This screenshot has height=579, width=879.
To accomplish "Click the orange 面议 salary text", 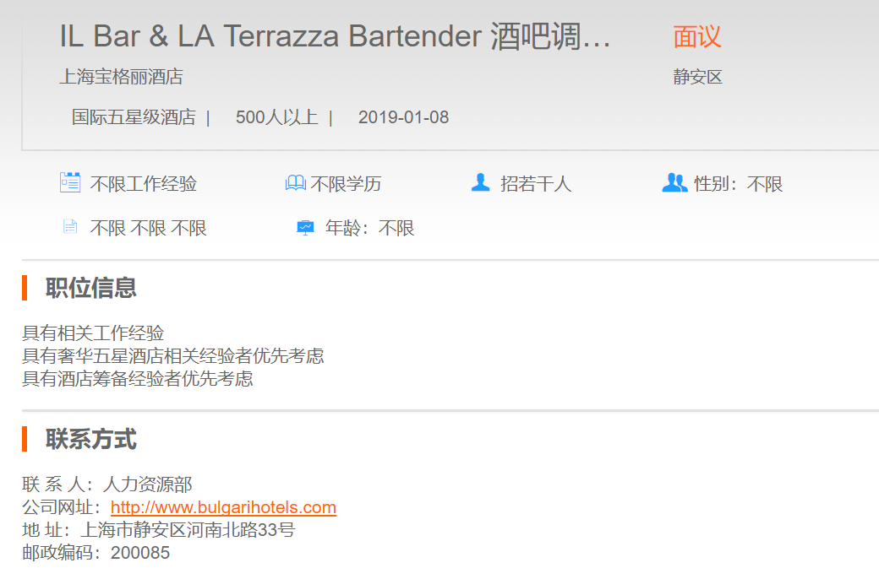I will (697, 37).
